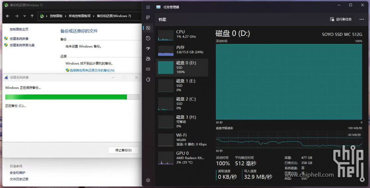Select GPU 0 AMD Radeon entry
Viewport: 370px width, 188px height.
coord(182,158)
